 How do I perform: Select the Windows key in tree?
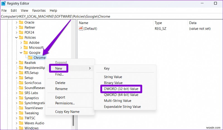click(31, 128)
